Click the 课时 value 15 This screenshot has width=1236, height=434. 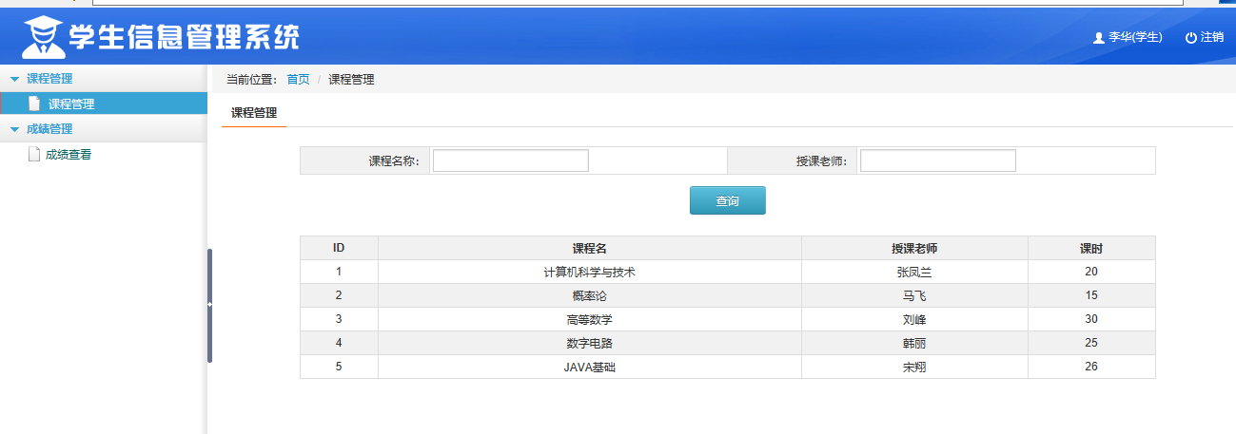1091,295
